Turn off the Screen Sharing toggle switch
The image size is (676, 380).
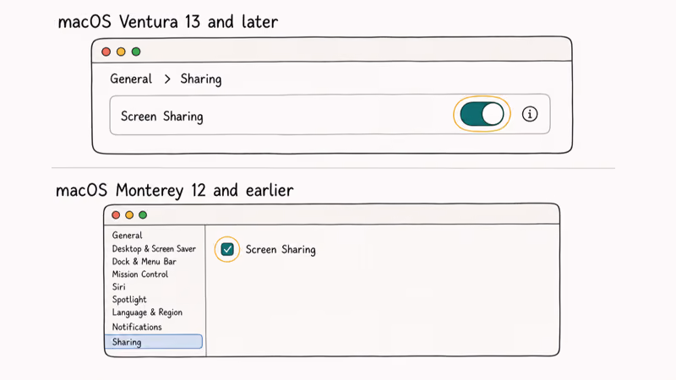tap(482, 114)
